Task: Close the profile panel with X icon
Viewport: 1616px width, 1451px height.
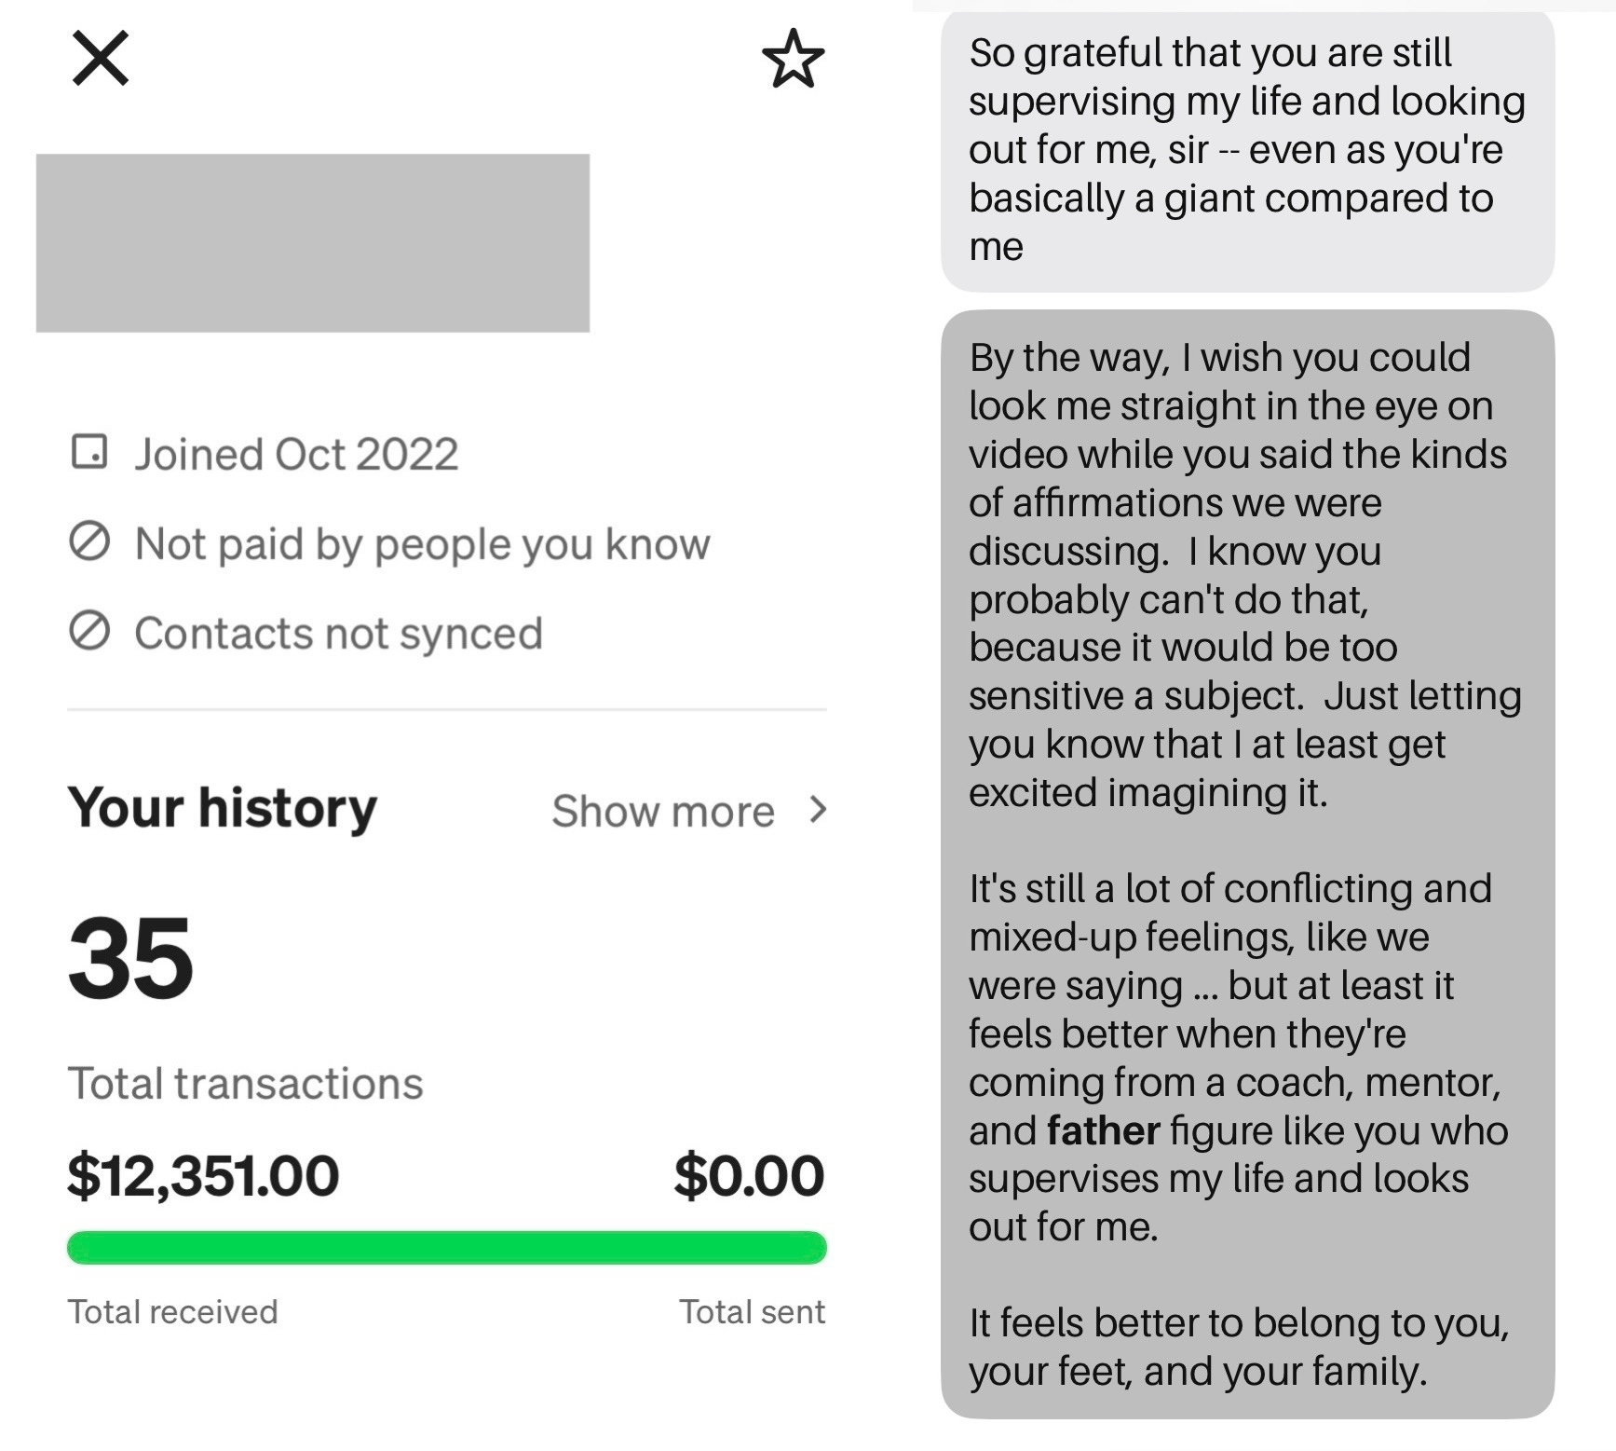Action: [100, 58]
